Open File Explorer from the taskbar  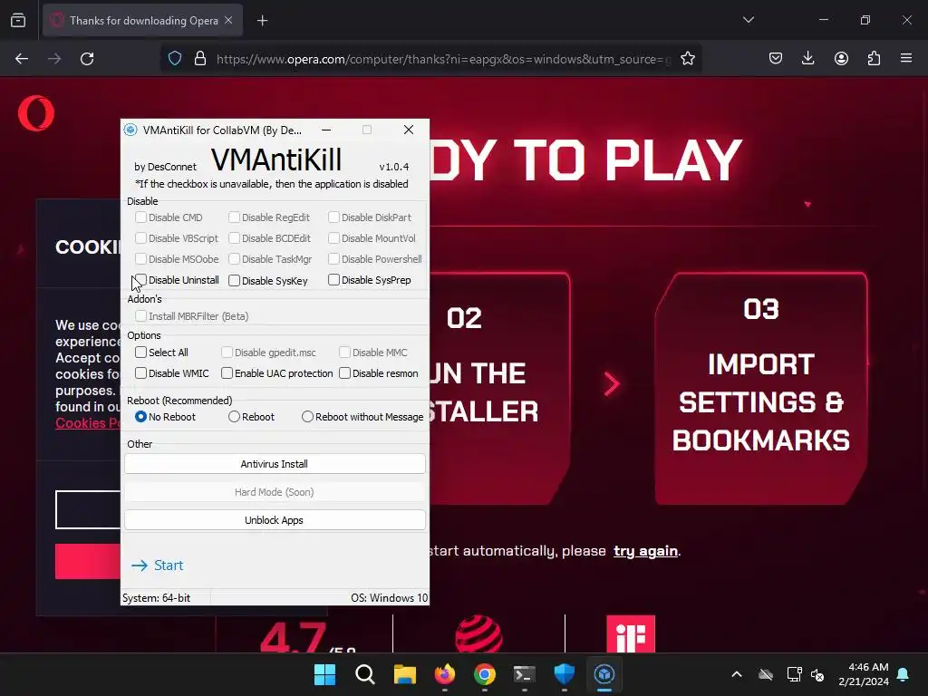click(x=405, y=674)
